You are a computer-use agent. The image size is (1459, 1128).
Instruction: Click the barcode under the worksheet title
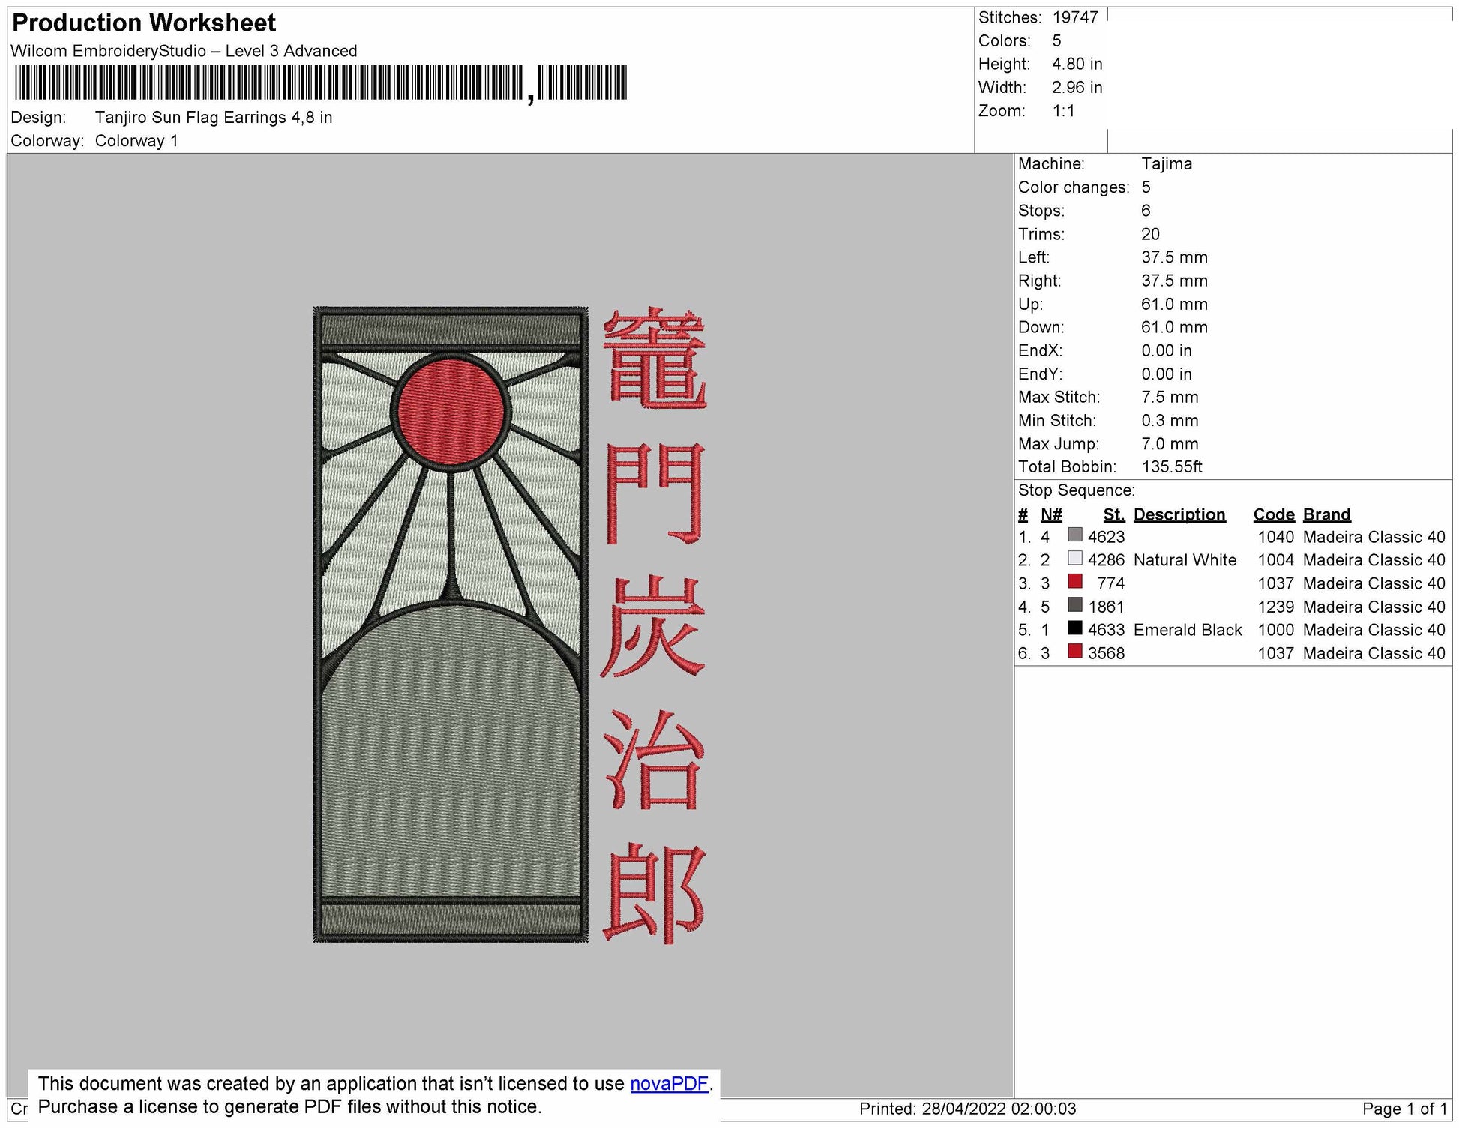(320, 83)
